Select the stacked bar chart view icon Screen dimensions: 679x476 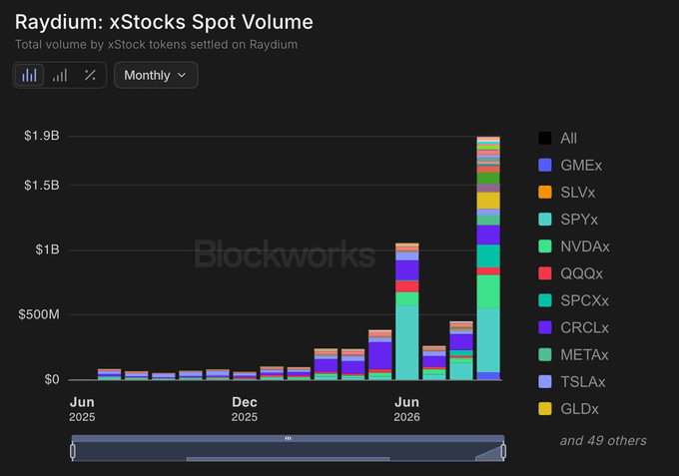click(x=29, y=75)
